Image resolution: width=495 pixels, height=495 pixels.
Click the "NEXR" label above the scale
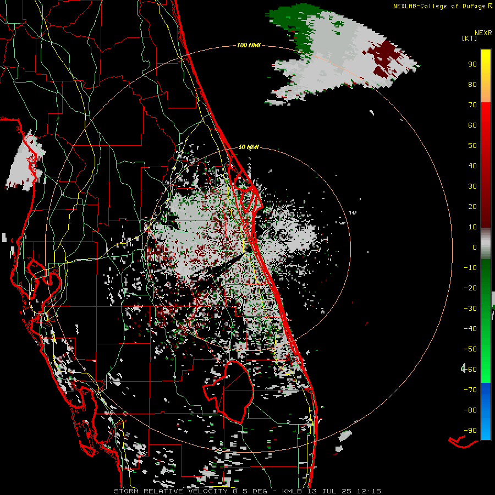pyautogui.click(x=483, y=33)
